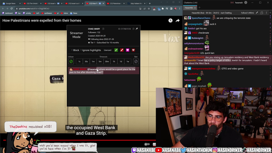
Task: Open a new Chrome tab
Action: [x=150, y=3]
